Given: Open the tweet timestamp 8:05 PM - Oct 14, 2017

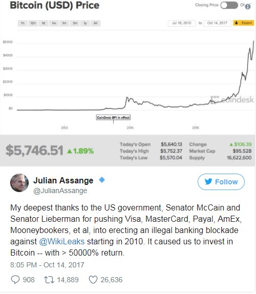Looking at the screenshot, I should (x=47, y=265).
